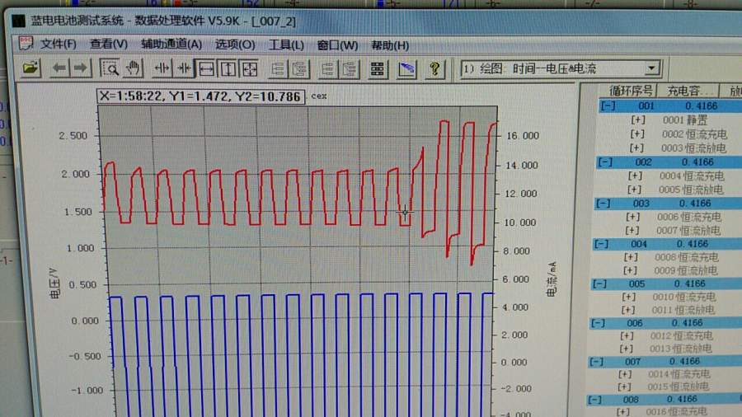Click the third grayed list toolbar icon
The height and width of the screenshot is (417, 742).
click(327, 69)
